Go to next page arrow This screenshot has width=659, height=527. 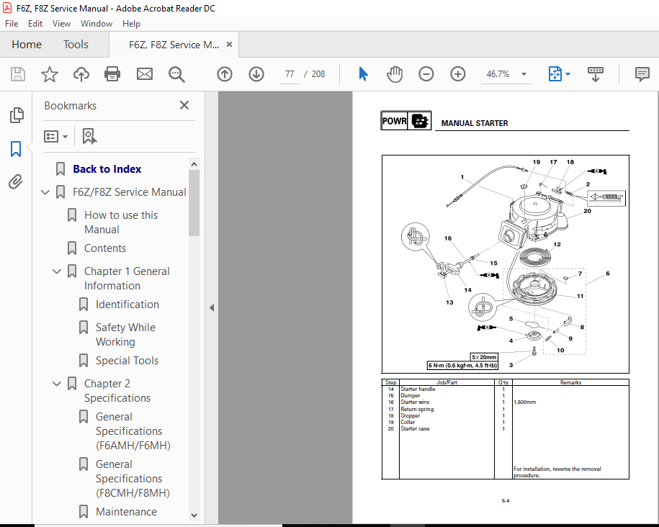coord(256,74)
